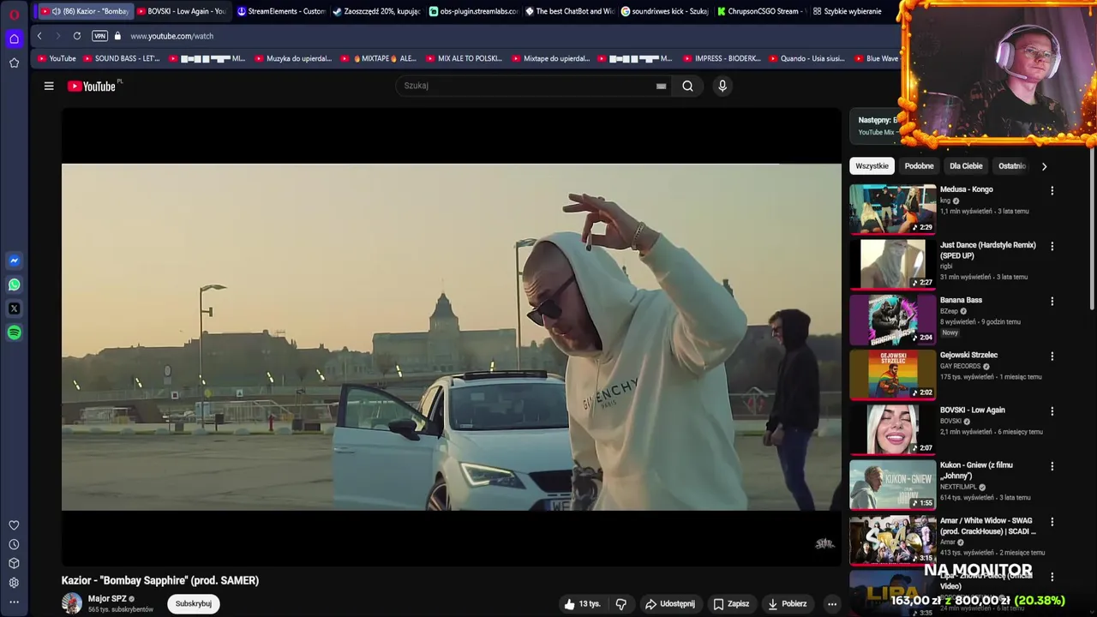The width and height of the screenshot is (1097, 617).
Task: Open more actions ellipsis under the video
Action: tap(831, 603)
